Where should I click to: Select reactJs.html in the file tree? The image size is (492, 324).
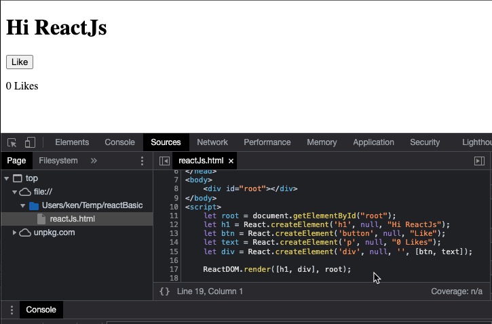77,219
